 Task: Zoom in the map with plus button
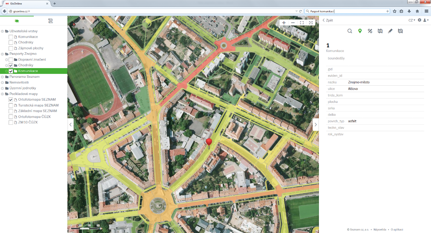tap(284, 23)
